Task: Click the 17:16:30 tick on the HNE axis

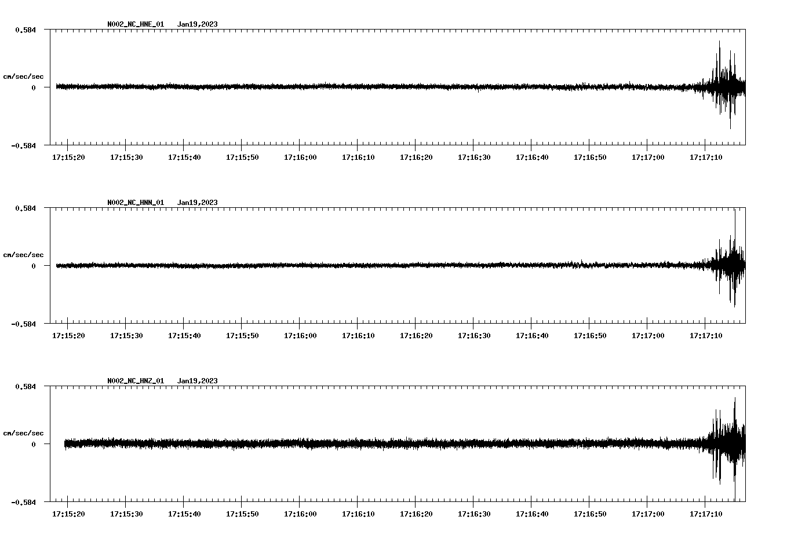Action: (472, 144)
